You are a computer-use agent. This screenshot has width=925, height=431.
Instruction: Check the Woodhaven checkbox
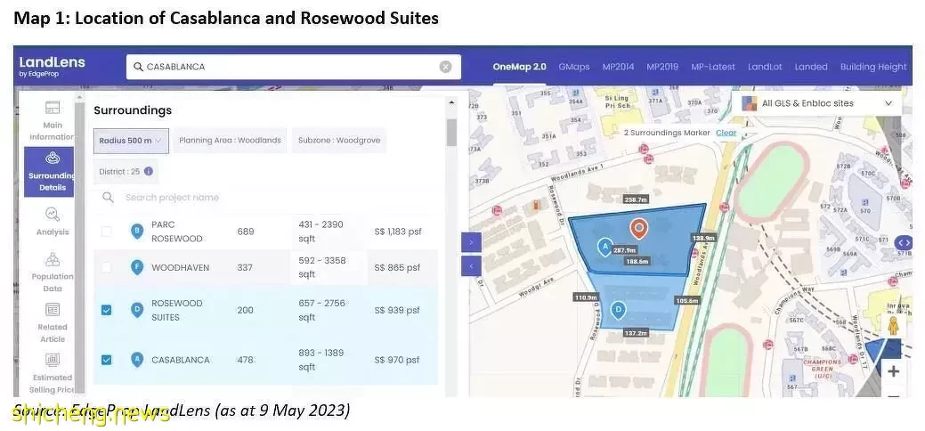coord(106,267)
